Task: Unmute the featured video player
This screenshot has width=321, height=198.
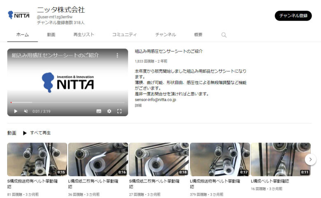Action: 26,111
